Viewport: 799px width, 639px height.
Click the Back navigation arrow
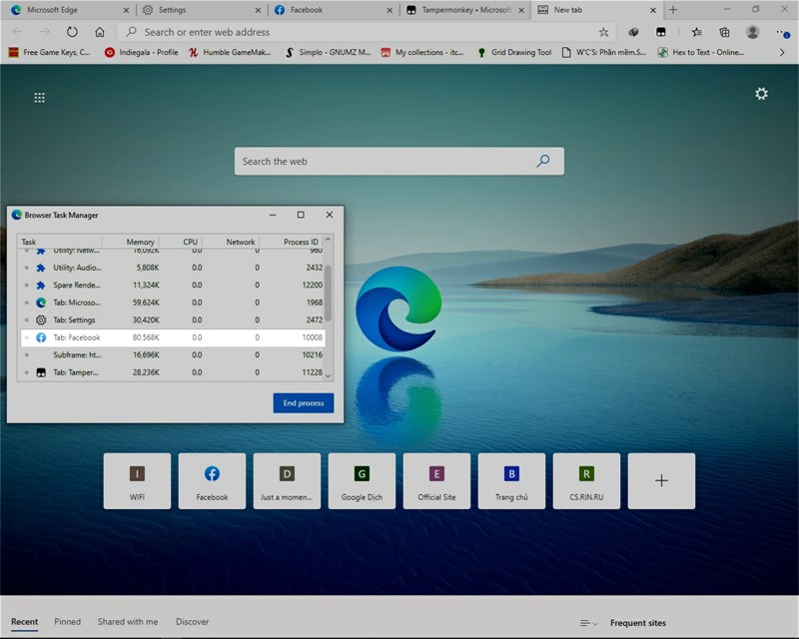17,32
